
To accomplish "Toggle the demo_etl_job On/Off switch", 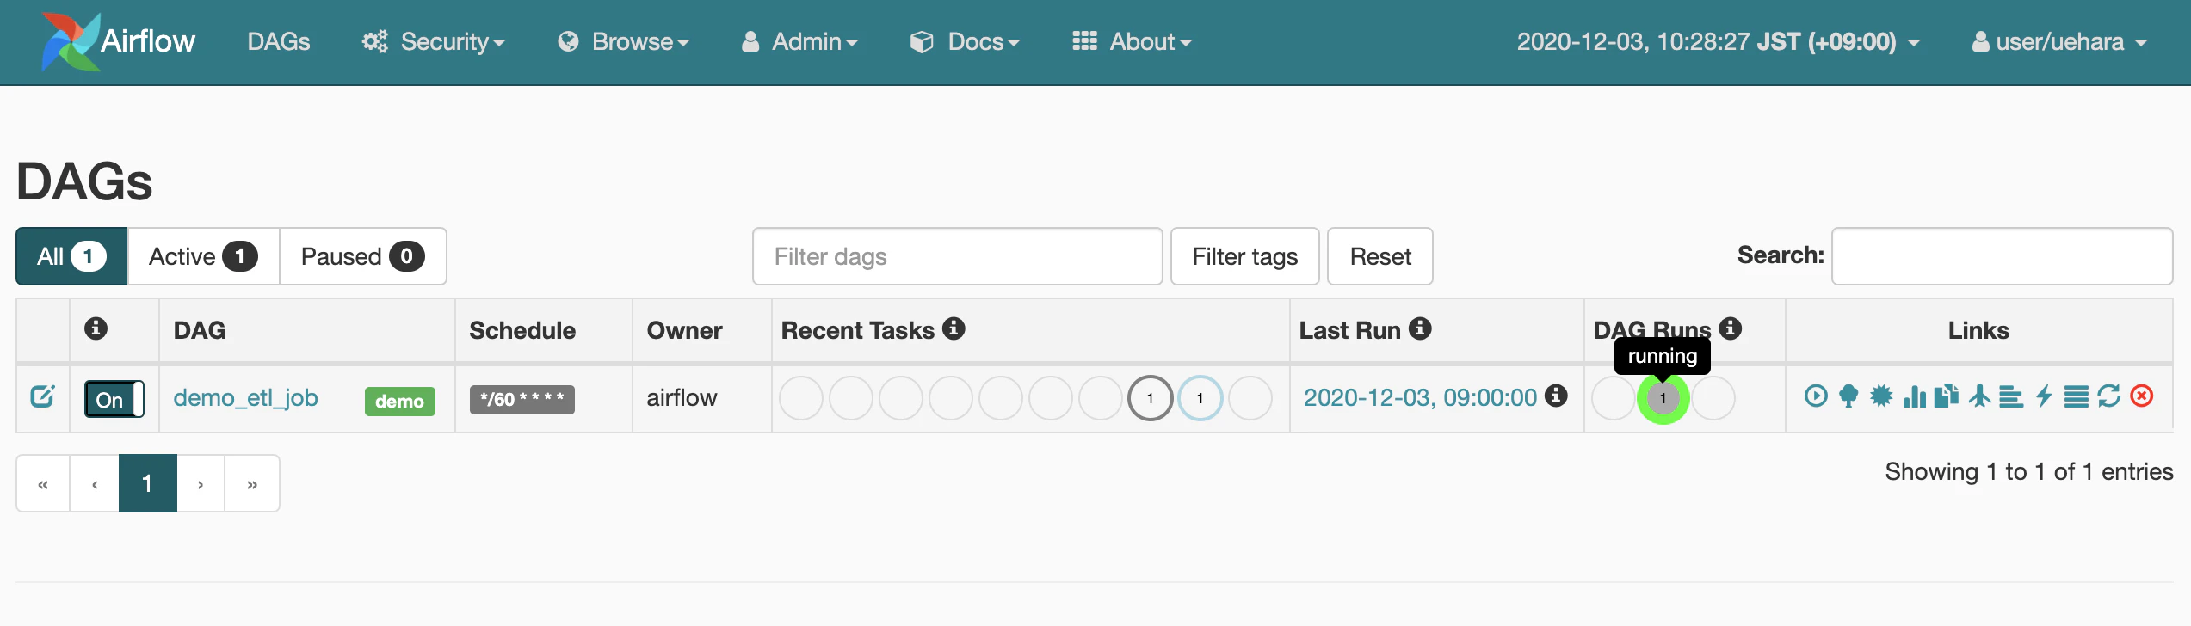I will coord(114,399).
